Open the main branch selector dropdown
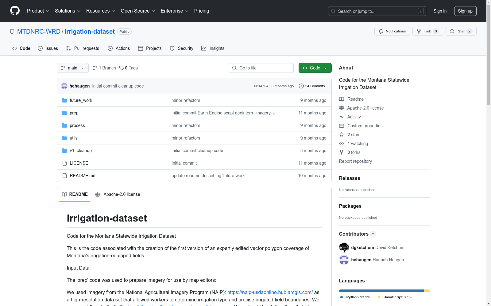The image size is (491, 306). (x=73, y=68)
